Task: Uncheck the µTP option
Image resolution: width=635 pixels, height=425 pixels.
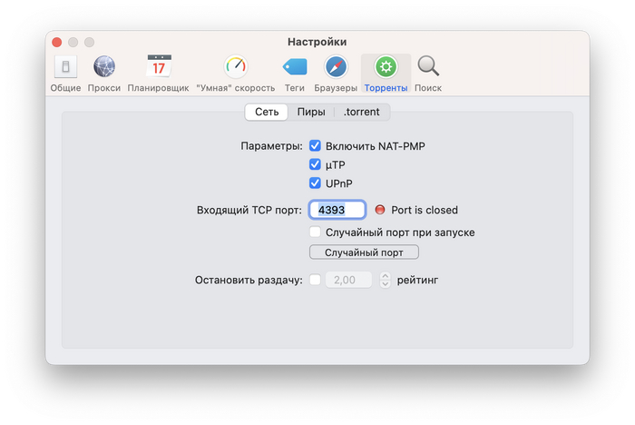Action: click(316, 164)
